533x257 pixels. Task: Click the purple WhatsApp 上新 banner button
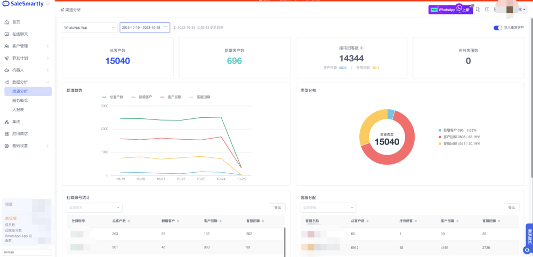click(450, 10)
